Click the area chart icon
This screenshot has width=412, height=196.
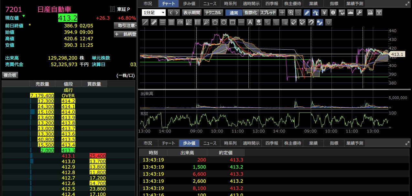(351, 13)
